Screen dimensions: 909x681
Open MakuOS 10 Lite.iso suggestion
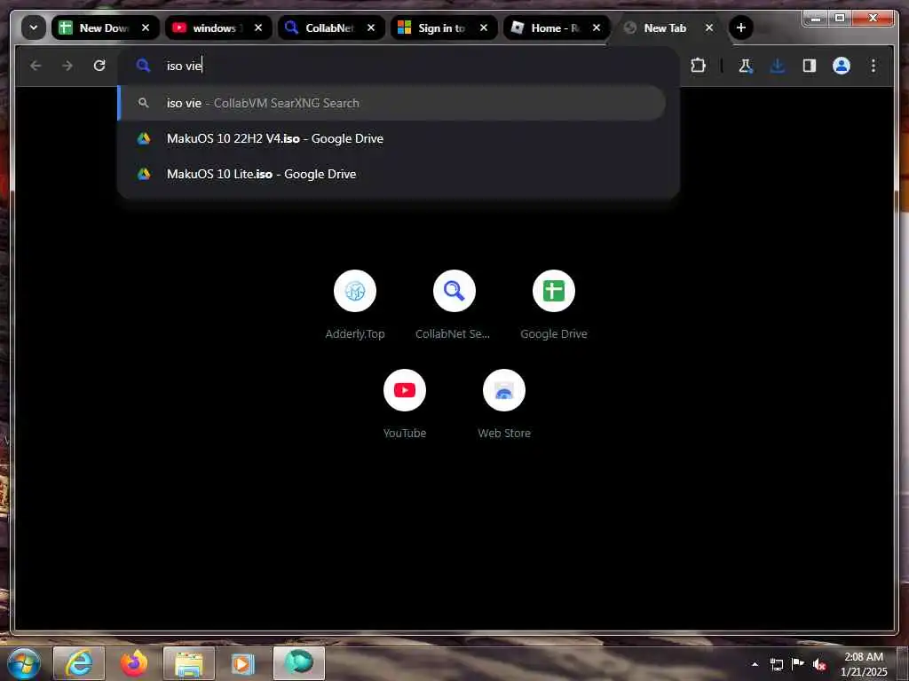point(391,174)
